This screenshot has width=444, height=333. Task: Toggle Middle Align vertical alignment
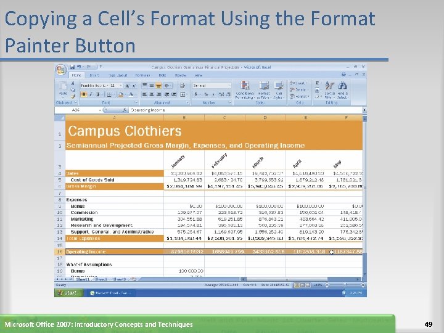152,85
